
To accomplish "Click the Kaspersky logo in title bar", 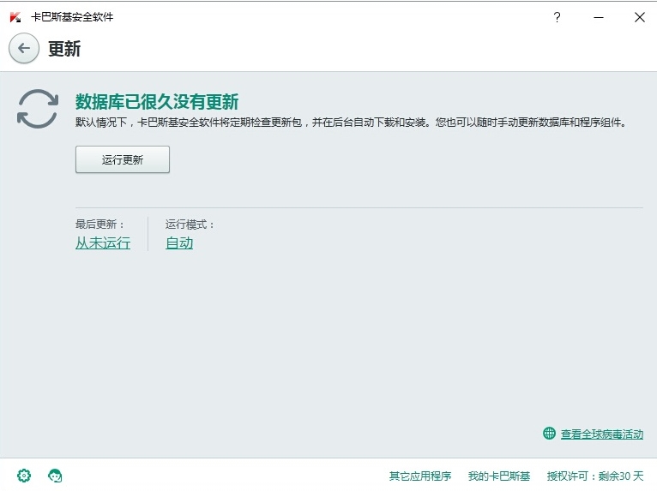I will tap(15, 17).
